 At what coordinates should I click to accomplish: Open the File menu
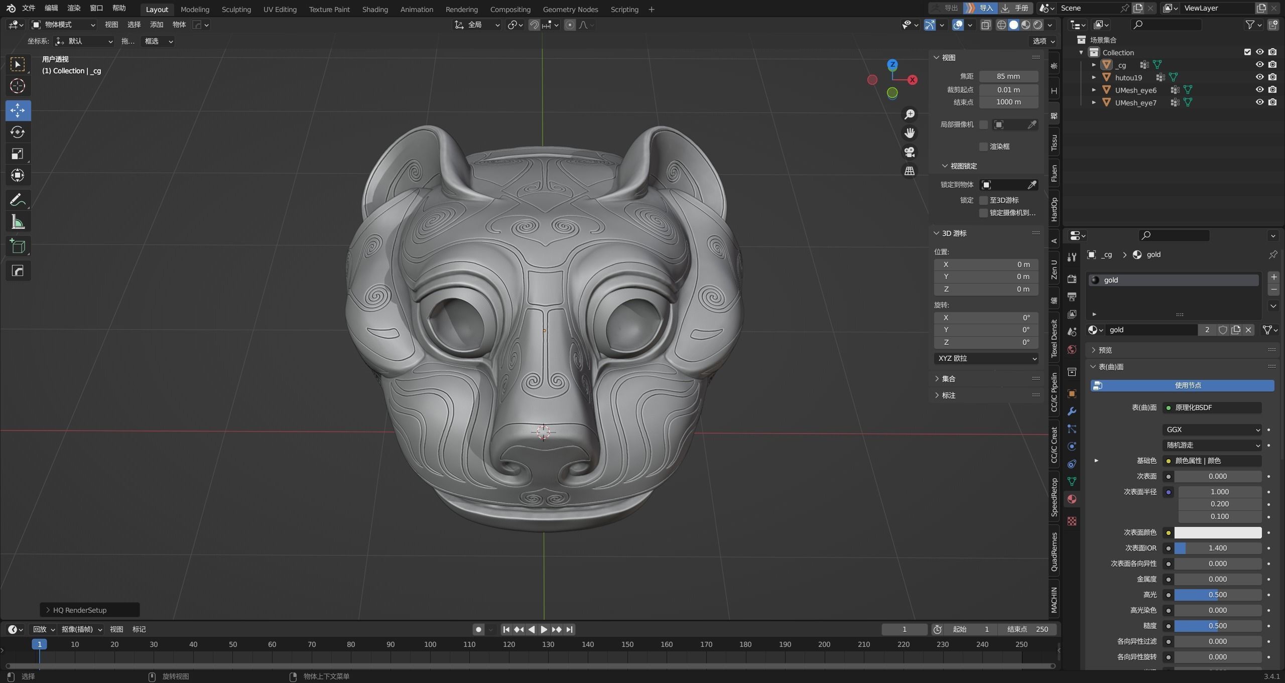tap(29, 8)
